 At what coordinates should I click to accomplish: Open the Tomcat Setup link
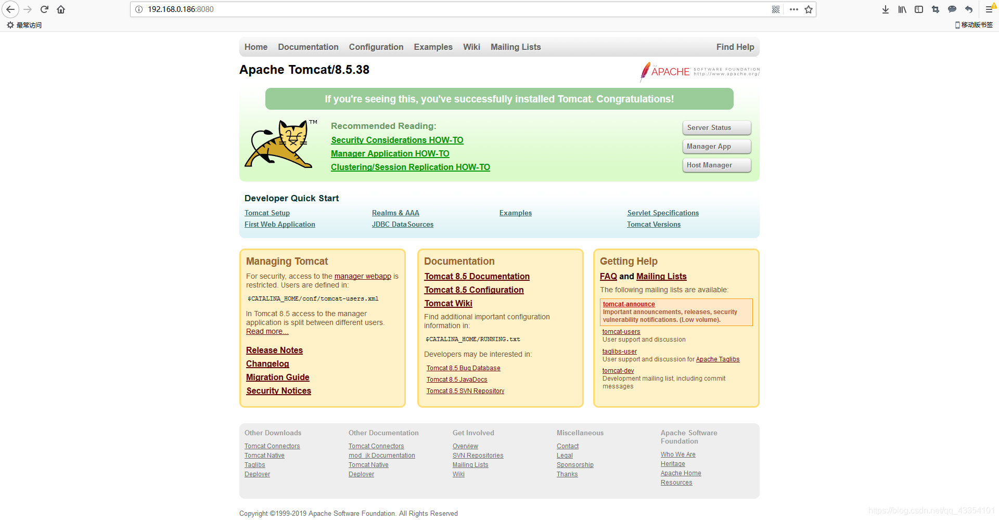(267, 213)
